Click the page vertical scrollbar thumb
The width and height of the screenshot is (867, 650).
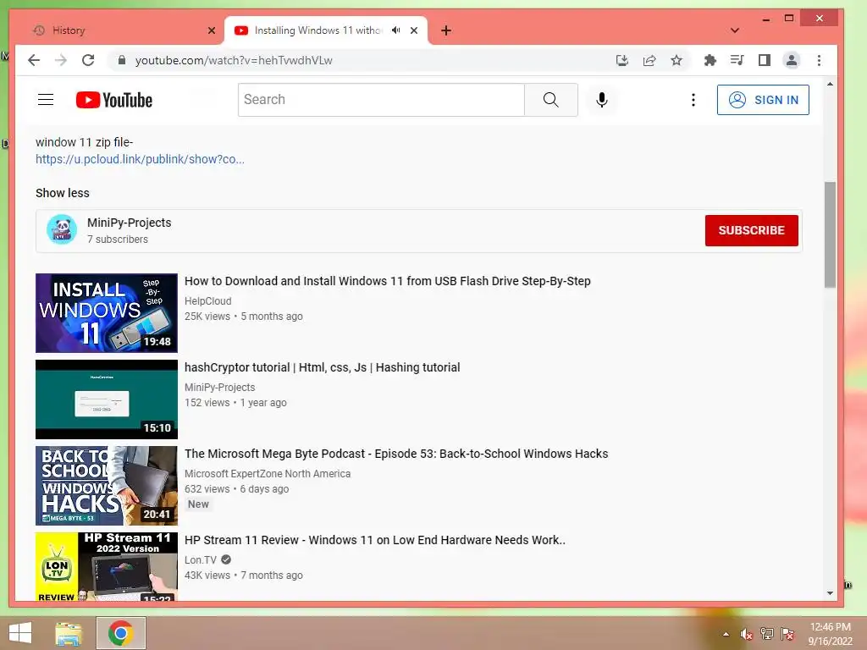830,234
